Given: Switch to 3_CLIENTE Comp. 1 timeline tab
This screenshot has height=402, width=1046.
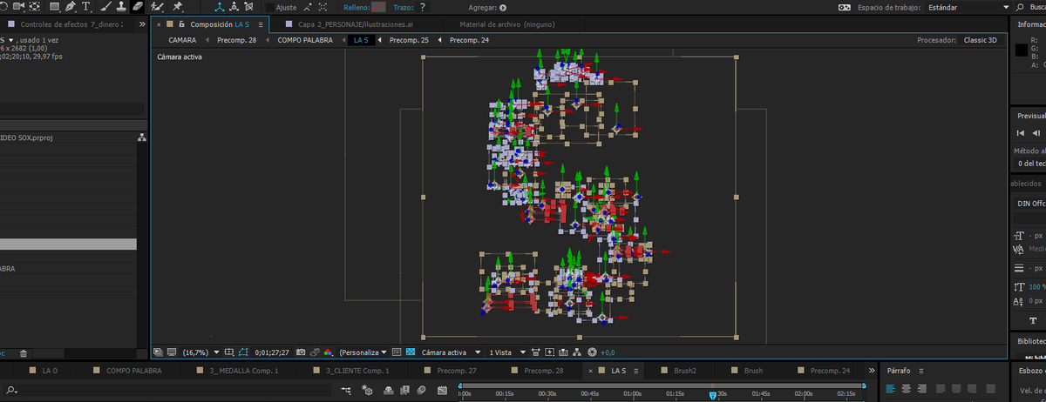Looking at the screenshot, I should coord(357,371).
